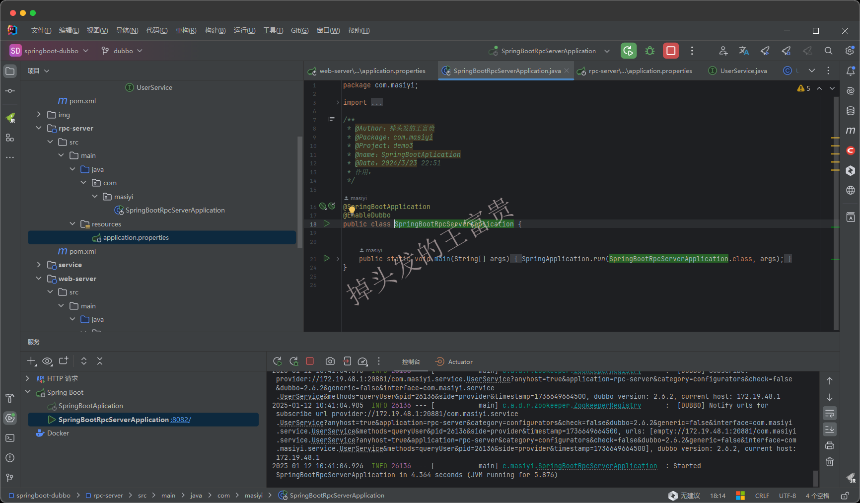
Task: Switch to Actuator tab
Action: pyautogui.click(x=454, y=362)
